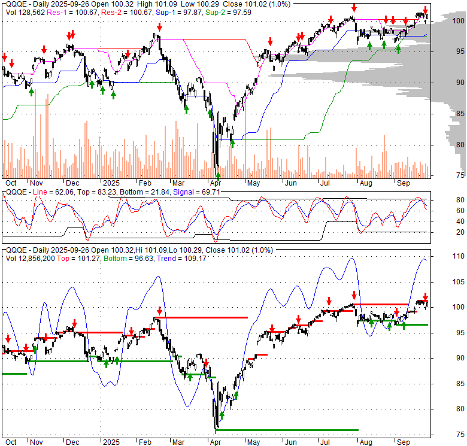Click the Feb label on bottom chart axis
The image size is (467, 446).
[145, 442]
